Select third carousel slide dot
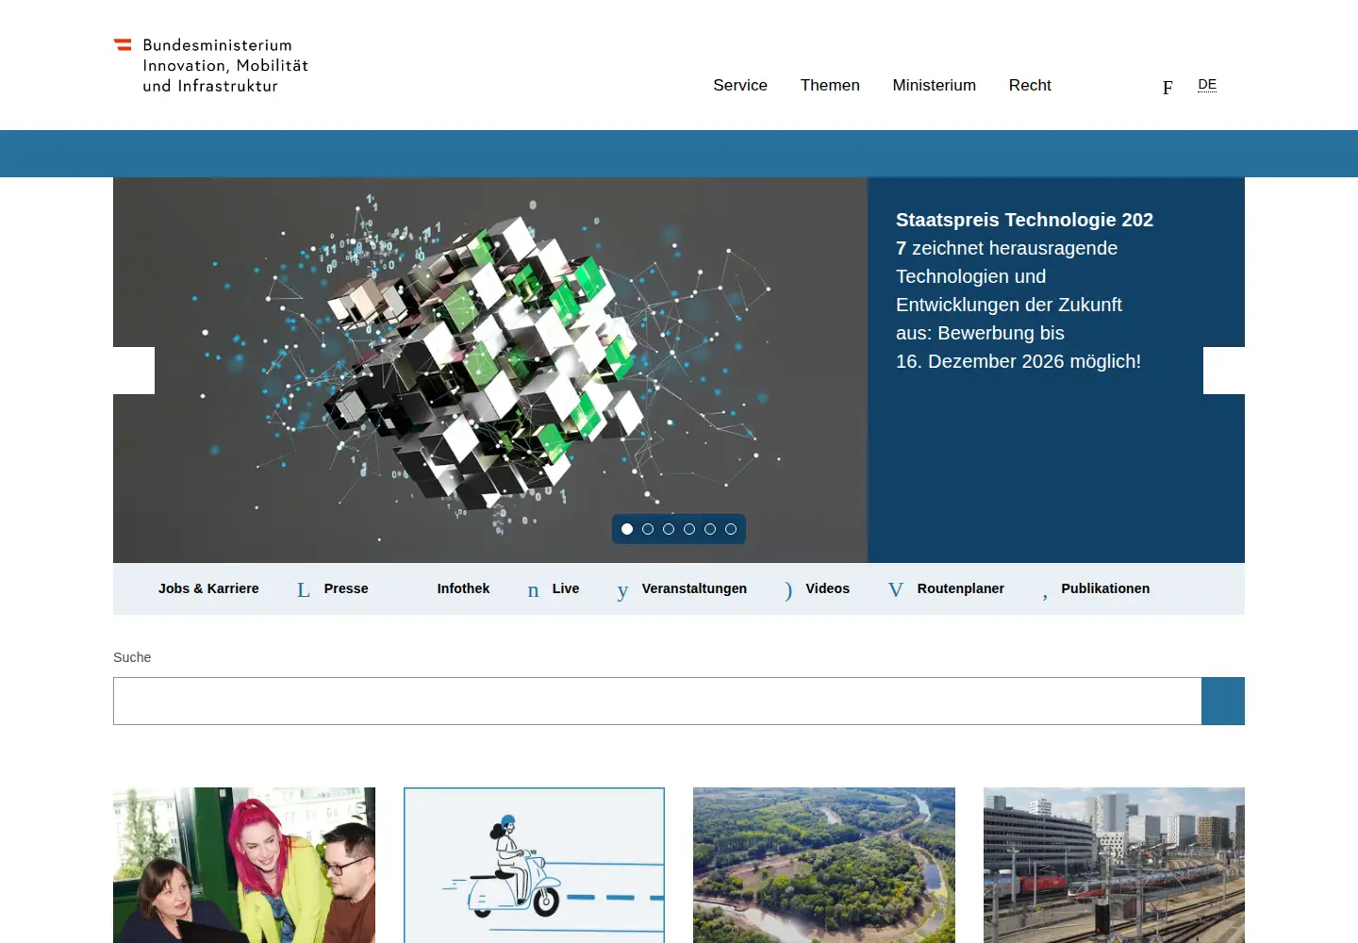This screenshot has width=1358, height=943. click(x=669, y=529)
